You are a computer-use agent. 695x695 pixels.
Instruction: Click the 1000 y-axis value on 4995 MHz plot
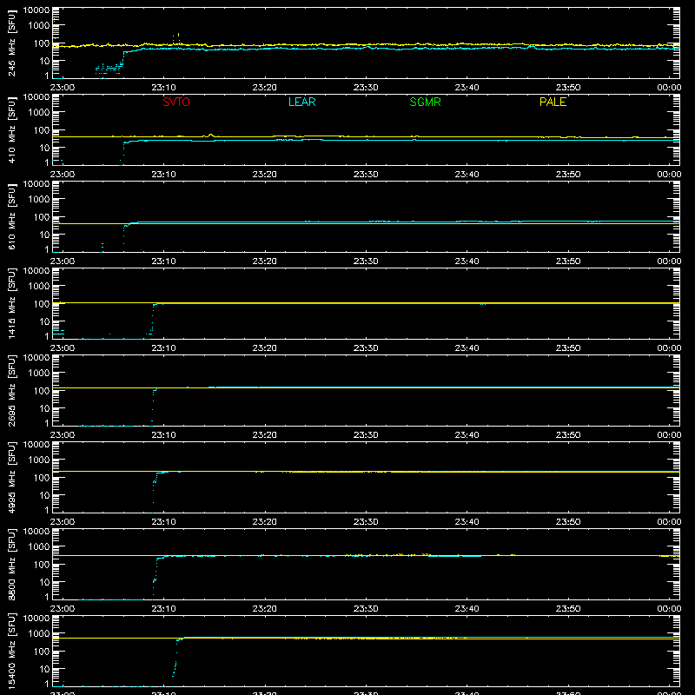39,460
